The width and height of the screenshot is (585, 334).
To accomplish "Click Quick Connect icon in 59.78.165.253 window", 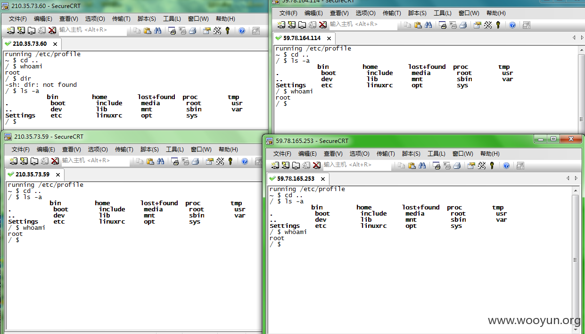I will click(285, 165).
